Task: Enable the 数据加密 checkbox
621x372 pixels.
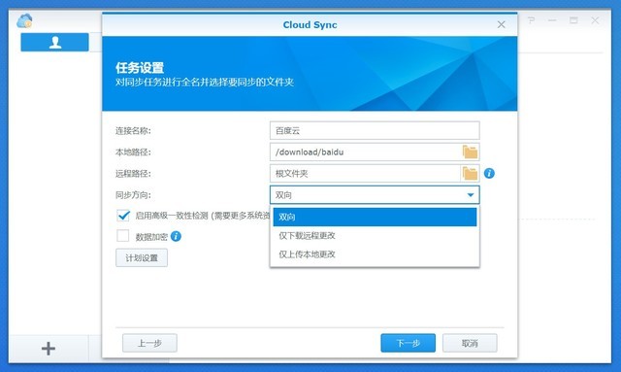Action: [123, 236]
